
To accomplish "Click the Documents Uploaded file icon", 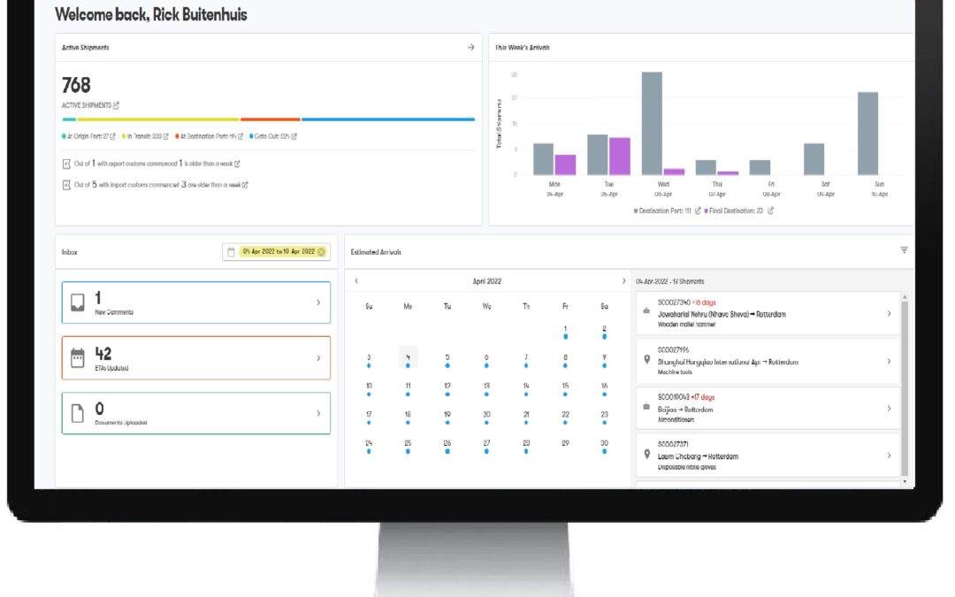I will (x=78, y=413).
